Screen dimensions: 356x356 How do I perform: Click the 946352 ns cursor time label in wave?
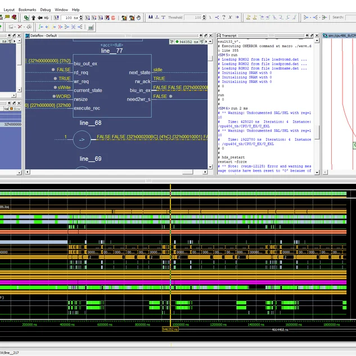(170, 329)
